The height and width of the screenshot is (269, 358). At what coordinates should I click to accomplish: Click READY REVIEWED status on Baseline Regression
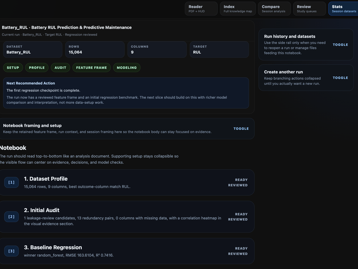tap(238, 251)
